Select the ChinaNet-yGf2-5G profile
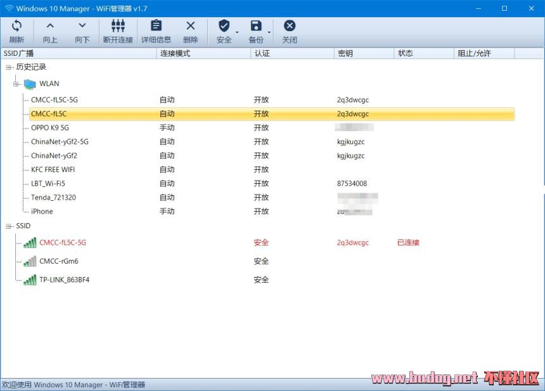Image resolution: width=545 pixels, height=391 pixels. click(60, 142)
